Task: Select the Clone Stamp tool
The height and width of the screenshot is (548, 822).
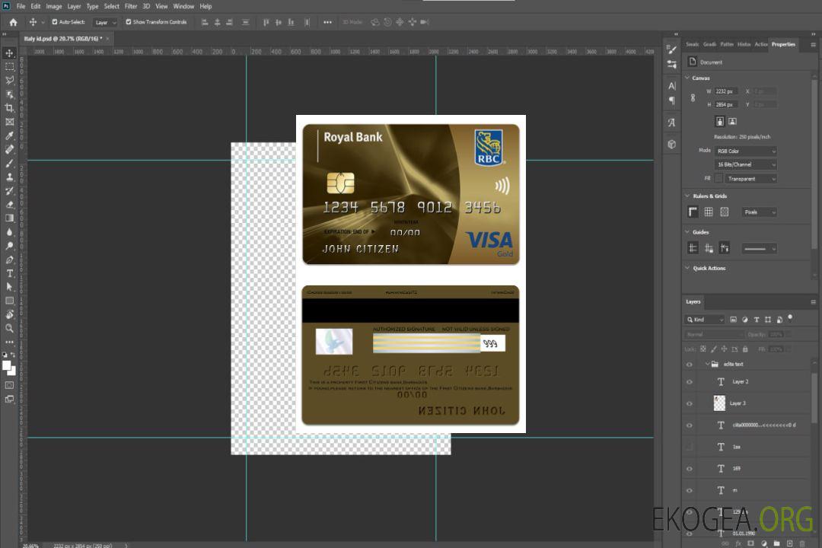Action: [9, 177]
